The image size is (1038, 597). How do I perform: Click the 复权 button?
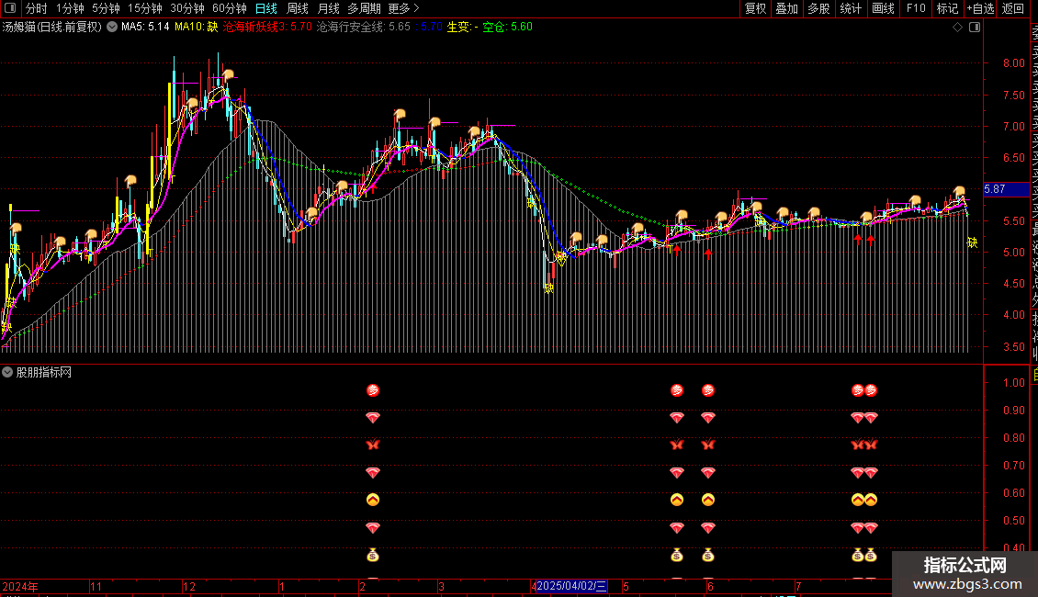(x=755, y=8)
